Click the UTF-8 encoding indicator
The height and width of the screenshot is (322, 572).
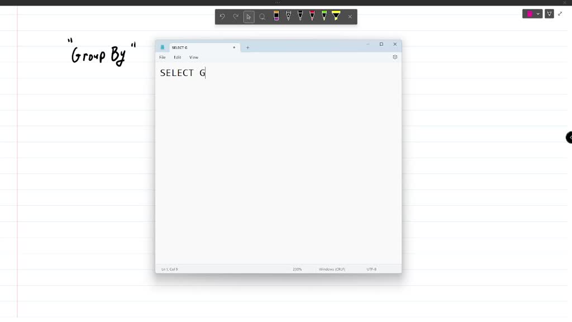click(371, 269)
